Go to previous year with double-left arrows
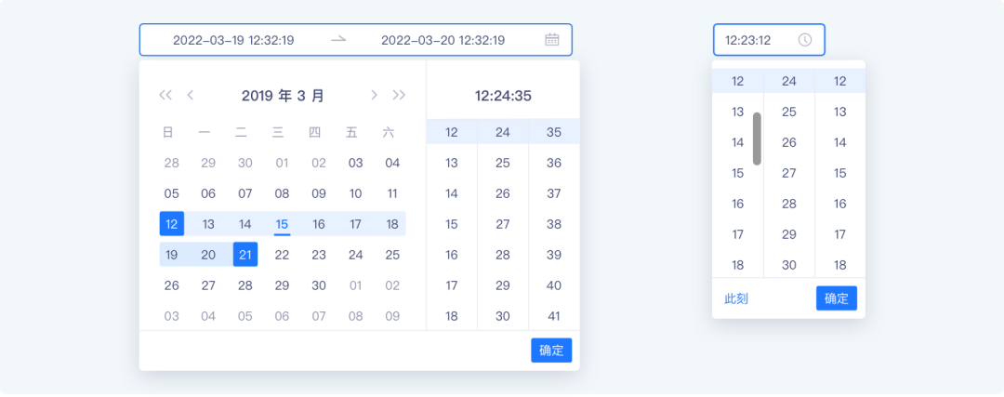The image size is (1004, 397). (165, 95)
